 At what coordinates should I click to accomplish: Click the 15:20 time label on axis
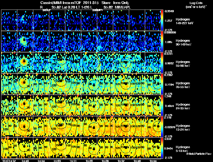[x=89, y=161]
